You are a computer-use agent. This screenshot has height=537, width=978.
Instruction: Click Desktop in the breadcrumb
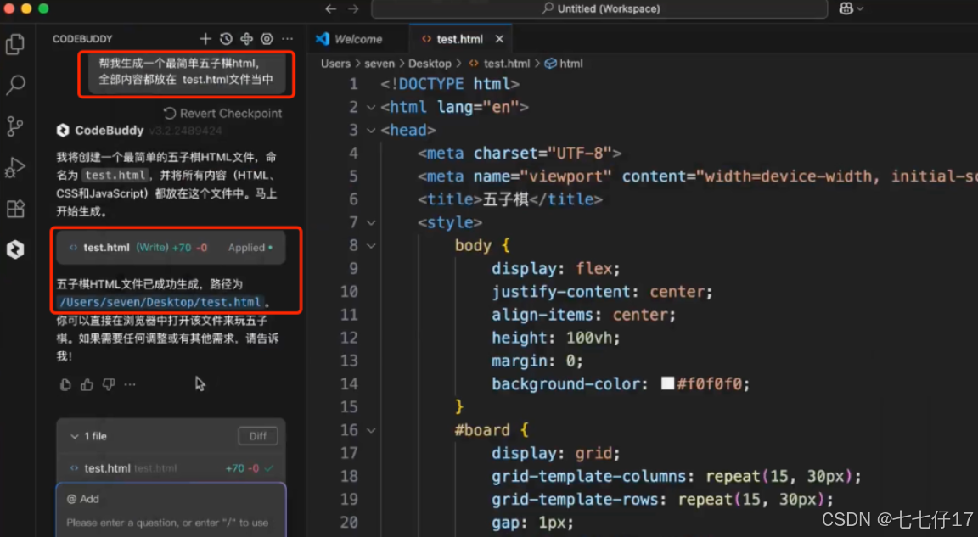click(430, 64)
